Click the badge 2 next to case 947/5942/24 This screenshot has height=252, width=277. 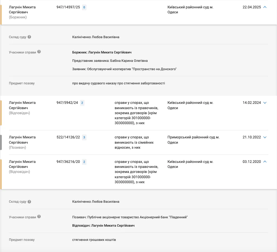[82, 103]
